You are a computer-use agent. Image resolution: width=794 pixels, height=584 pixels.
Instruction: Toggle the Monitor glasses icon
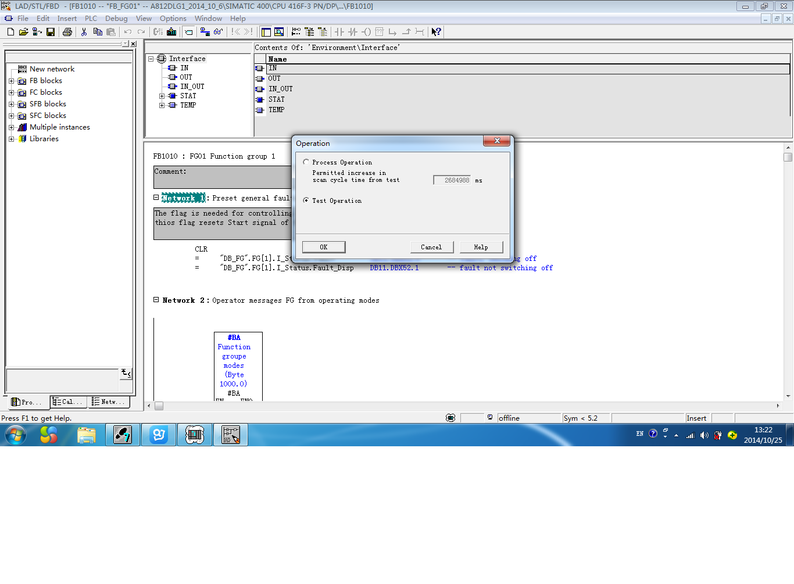coord(218,32)
